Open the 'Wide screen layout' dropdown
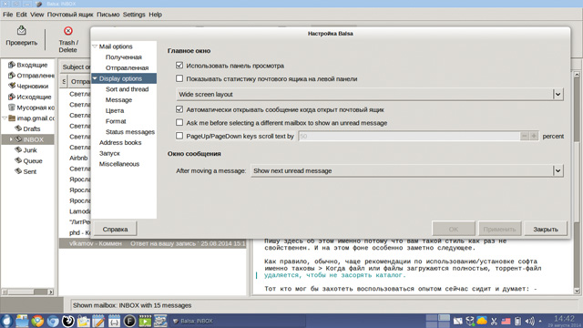The width and height of the screenshot is (583, 328). (370, 94)
